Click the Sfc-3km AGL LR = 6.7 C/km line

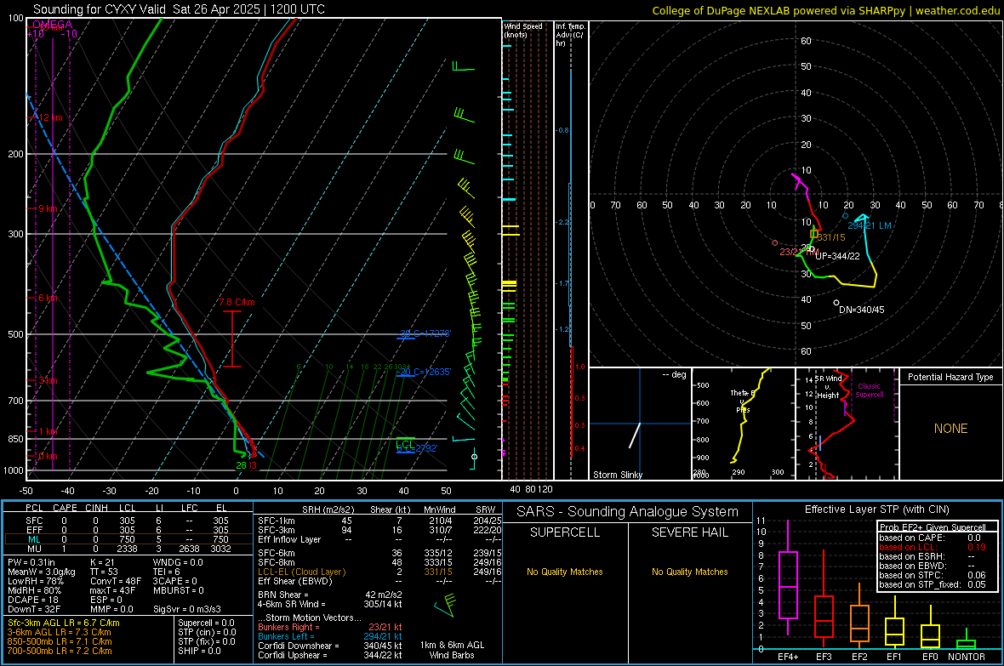point(64,623)
